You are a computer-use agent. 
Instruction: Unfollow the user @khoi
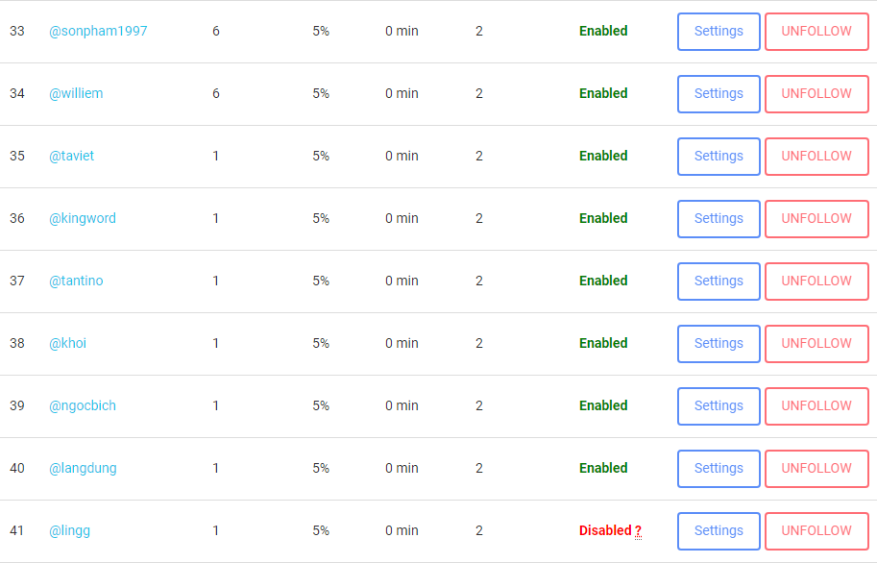point(816,344)
